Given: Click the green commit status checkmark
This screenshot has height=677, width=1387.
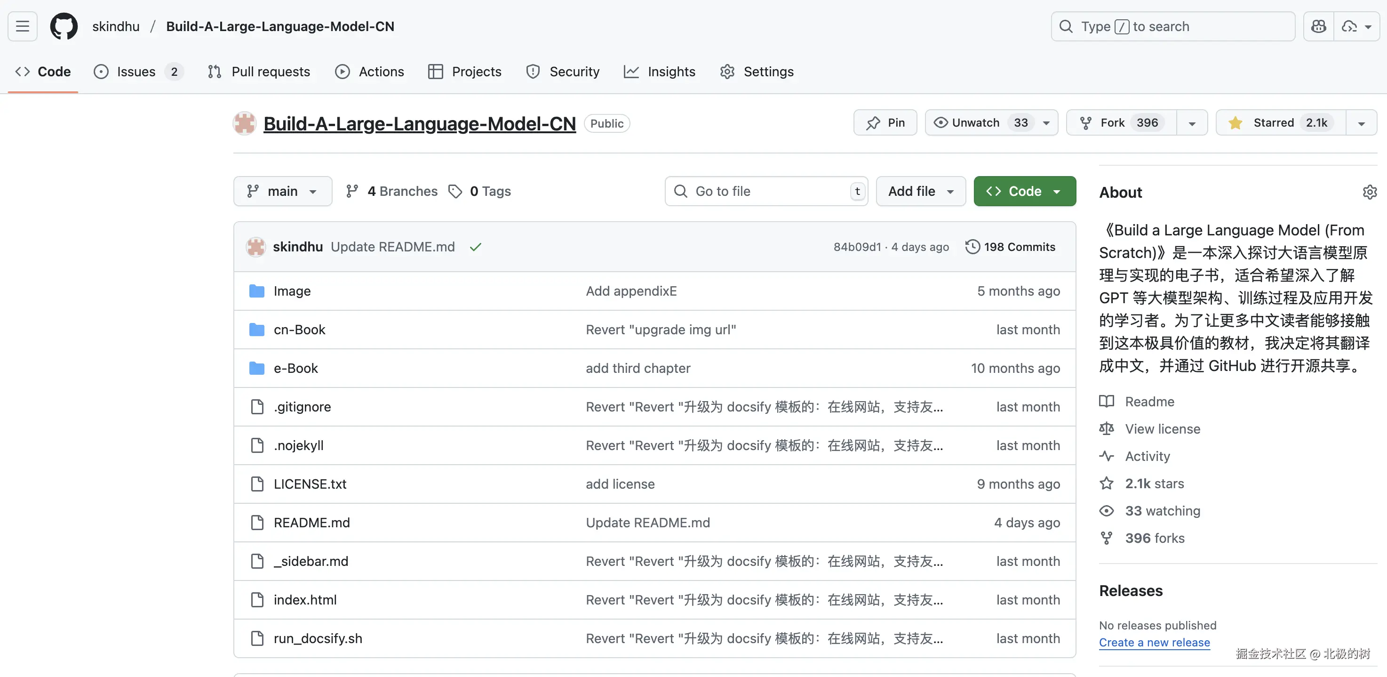Looking at the screenshot, I should (x=475, y=247).
